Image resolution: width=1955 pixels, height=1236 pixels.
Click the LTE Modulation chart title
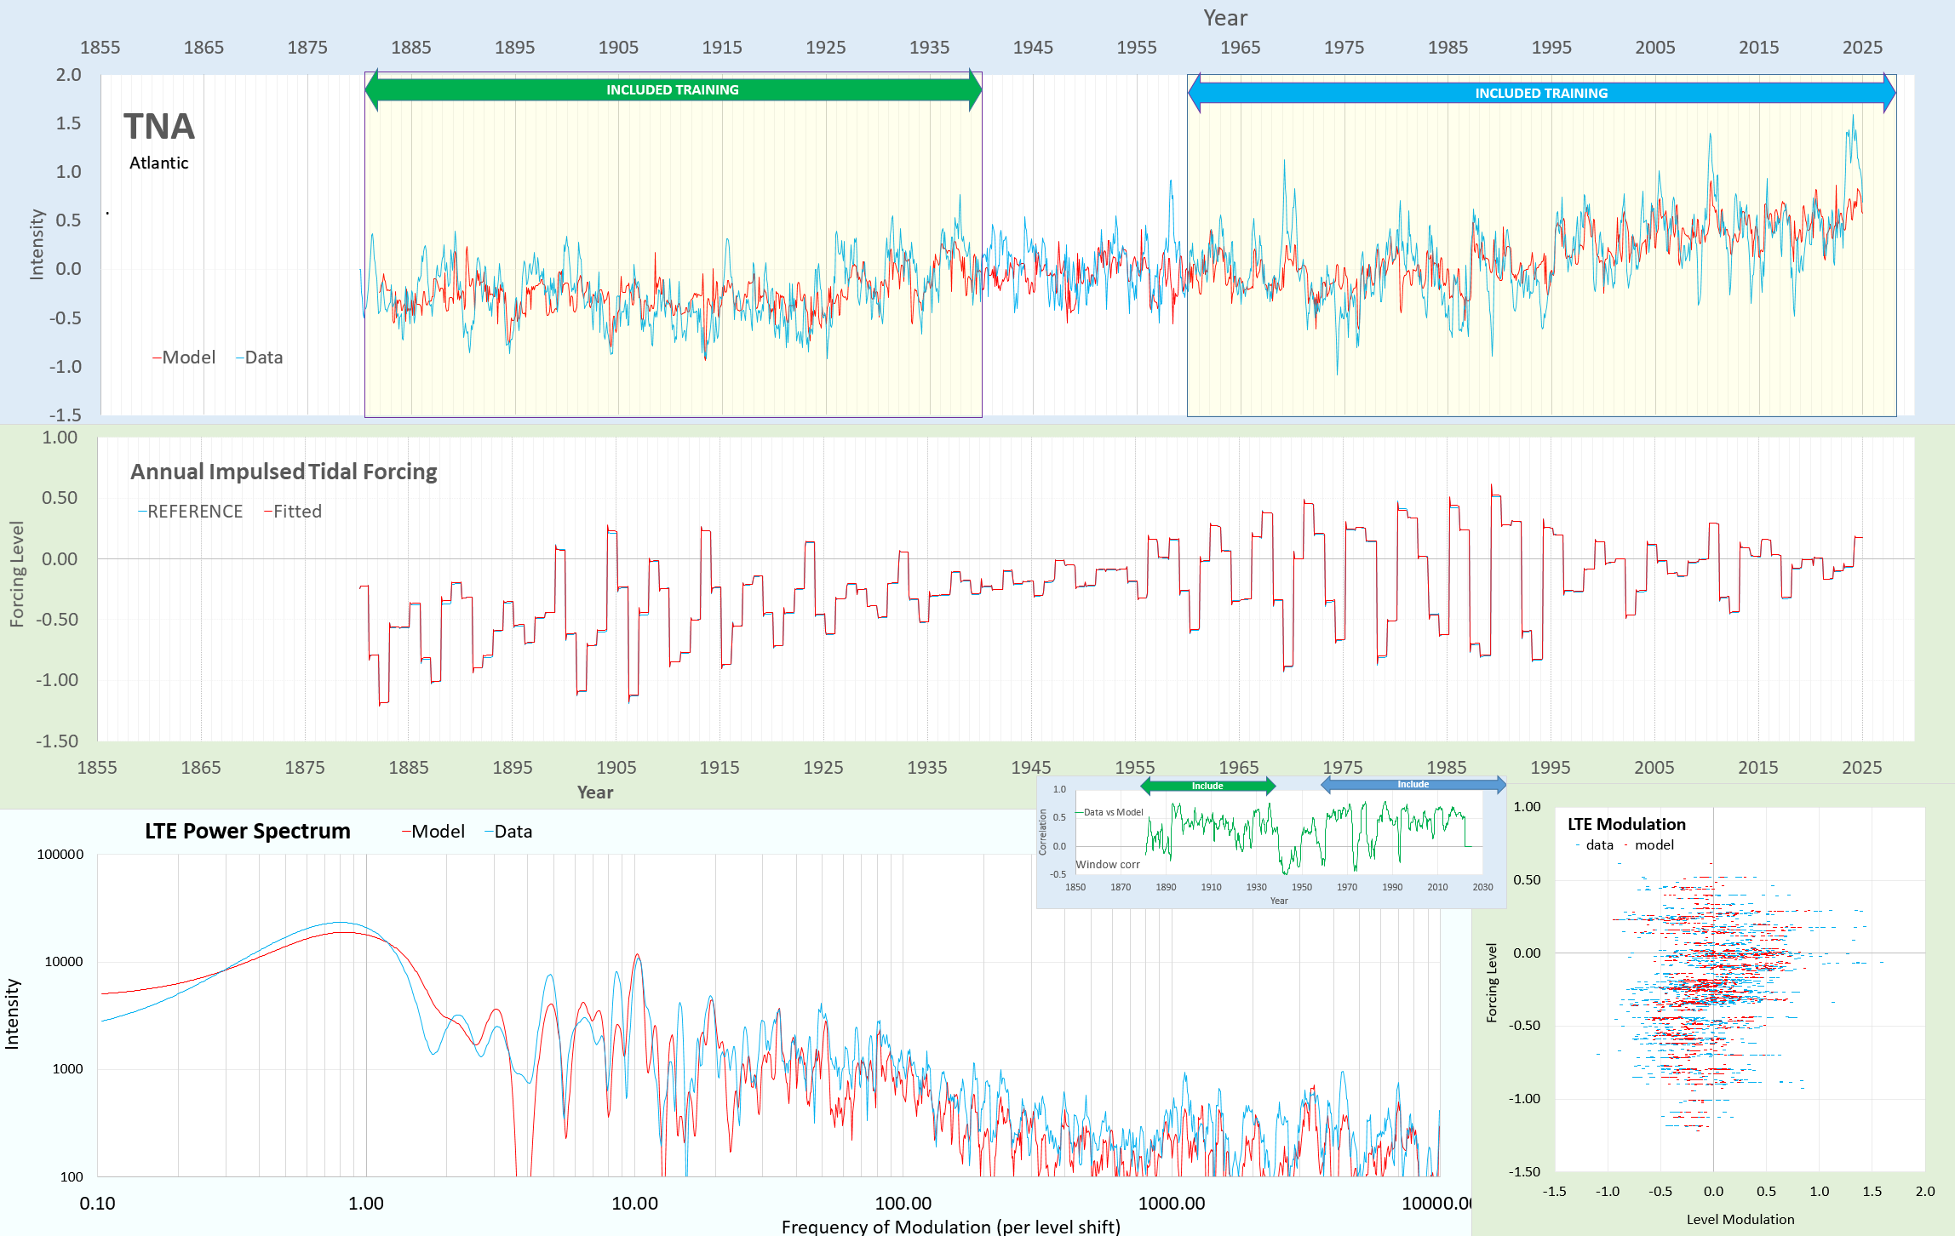1626,824
